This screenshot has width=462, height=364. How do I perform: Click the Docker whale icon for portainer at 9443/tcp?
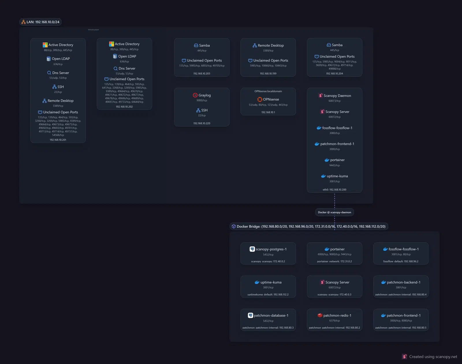327,160
